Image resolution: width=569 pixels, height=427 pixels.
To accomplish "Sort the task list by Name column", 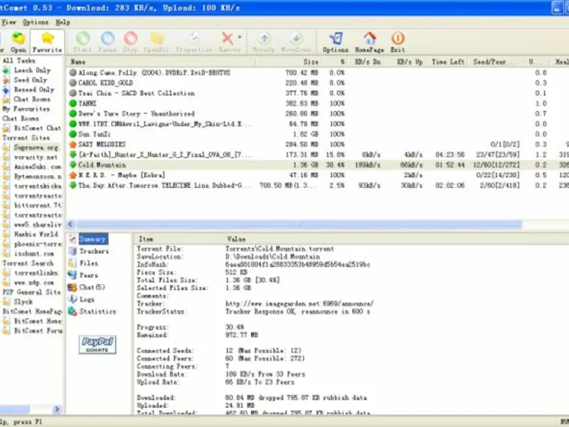I will 161,62.
